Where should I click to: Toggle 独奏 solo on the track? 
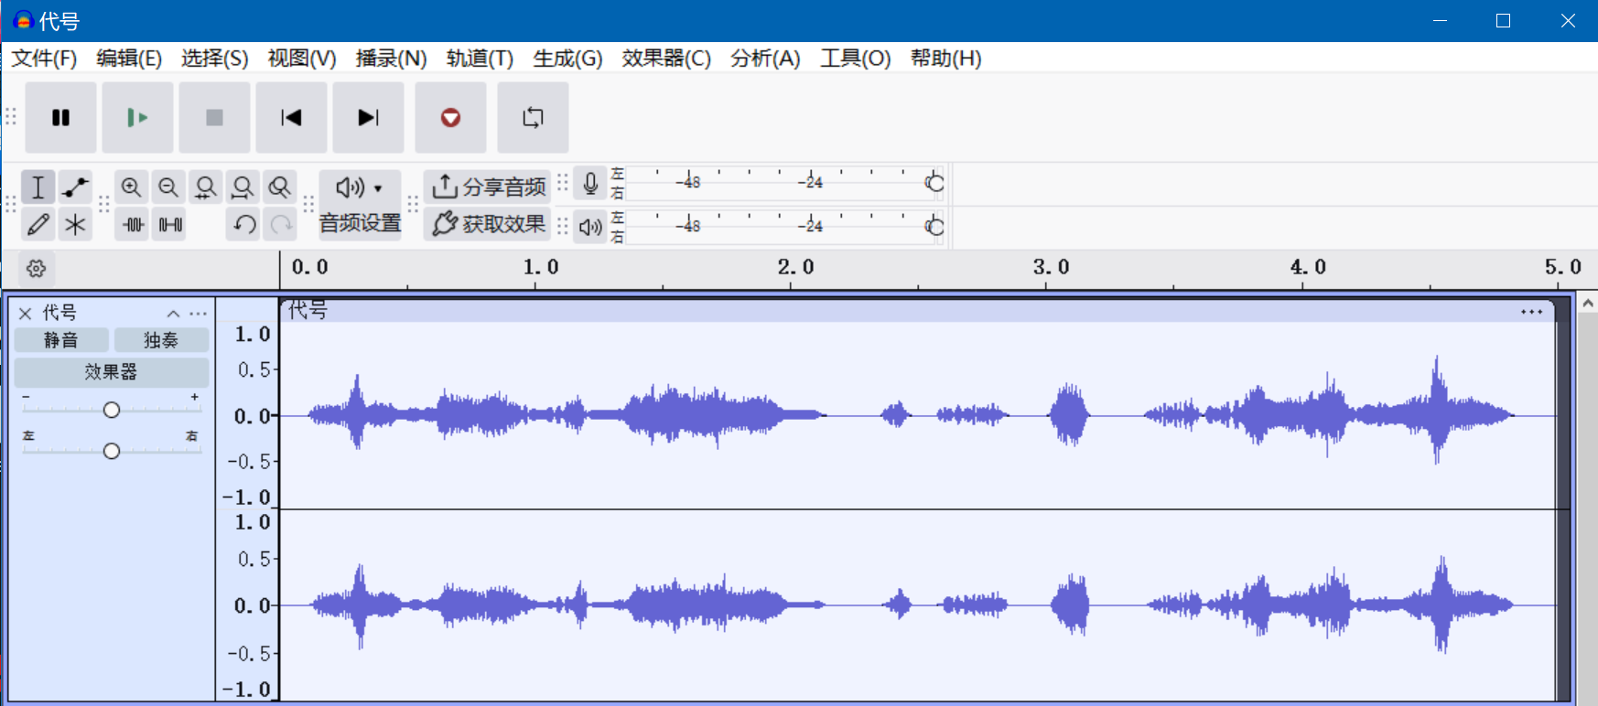tap(161, 340)
